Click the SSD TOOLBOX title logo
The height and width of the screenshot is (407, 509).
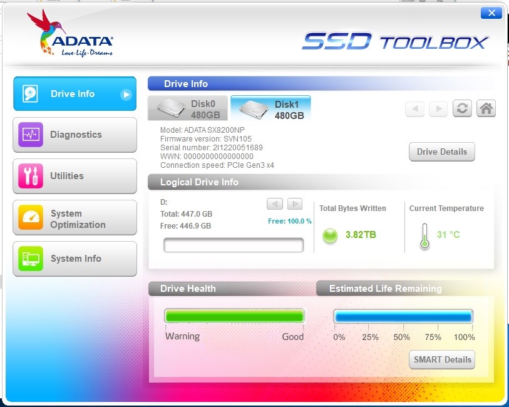(x=395, y=41)
